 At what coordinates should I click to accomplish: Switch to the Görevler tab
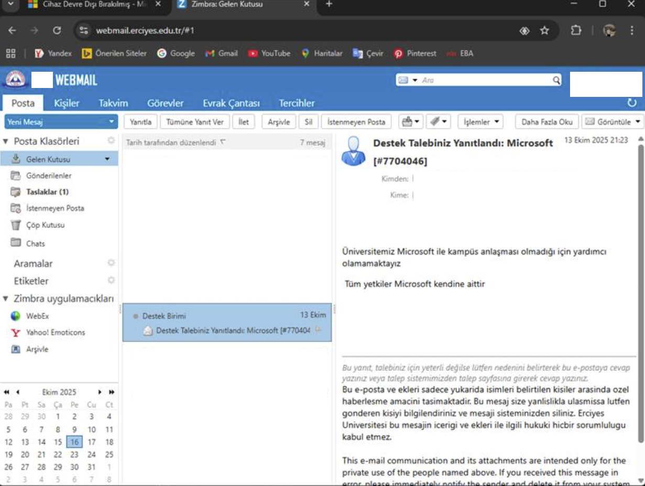165,103
